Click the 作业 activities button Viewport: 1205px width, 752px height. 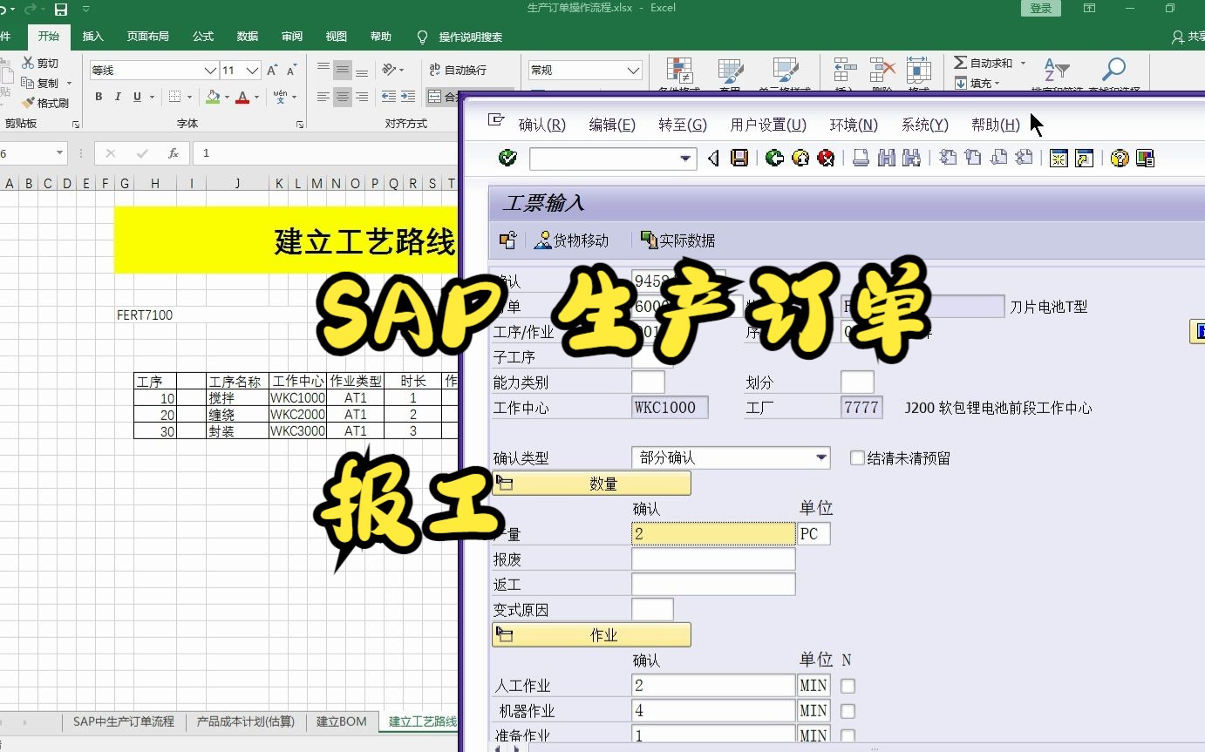click(591, 634)
